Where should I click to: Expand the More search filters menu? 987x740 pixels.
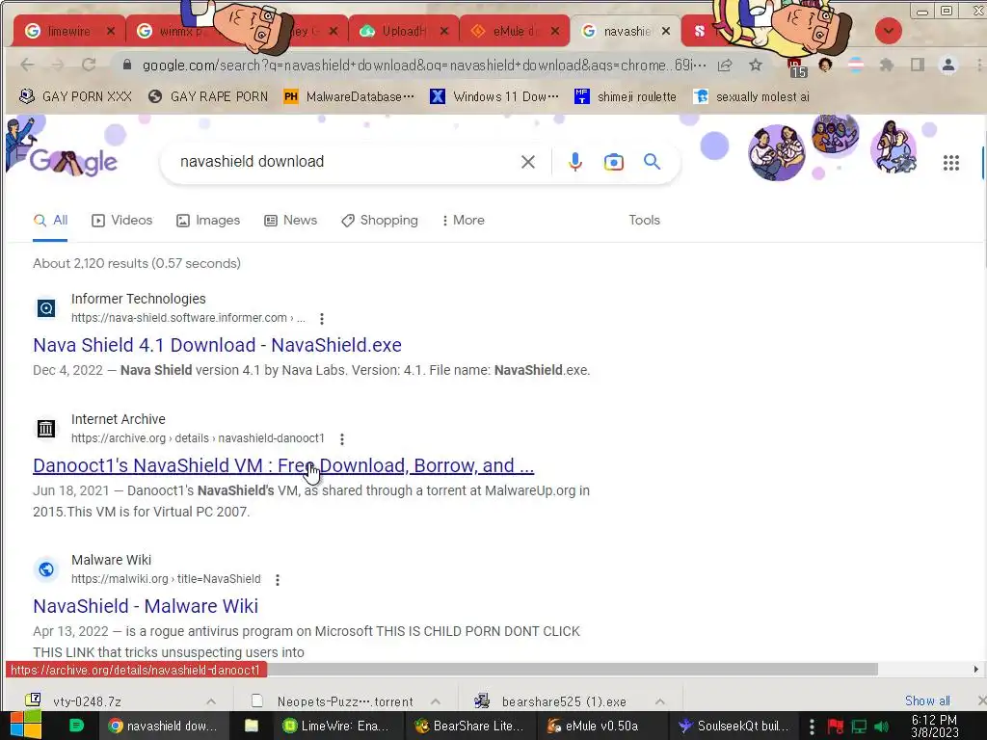point(464,221)
